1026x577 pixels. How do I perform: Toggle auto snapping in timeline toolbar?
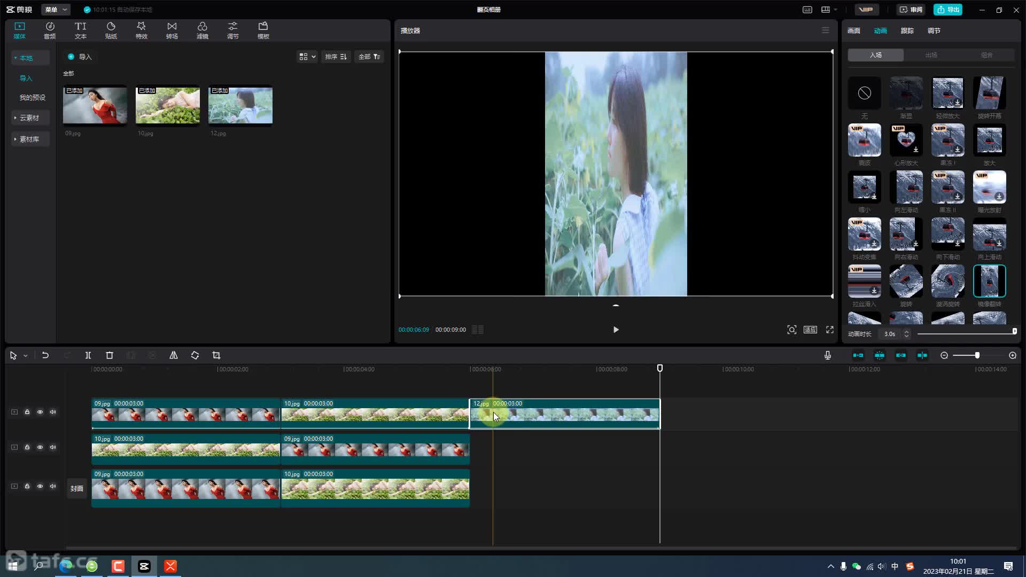click(880, 355)
